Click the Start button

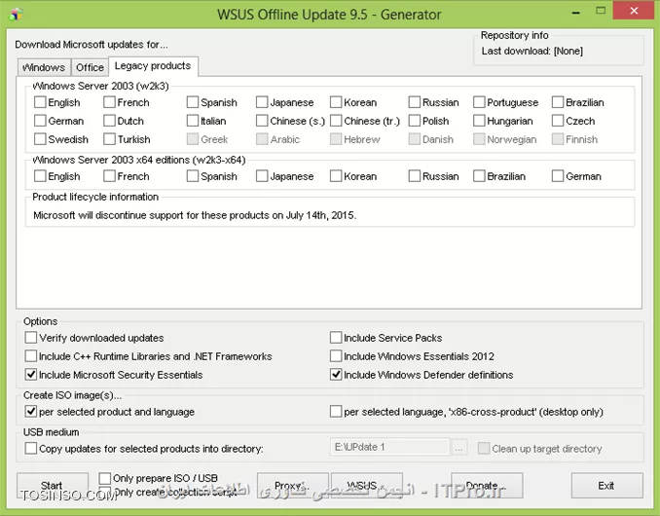pos(53,485)
